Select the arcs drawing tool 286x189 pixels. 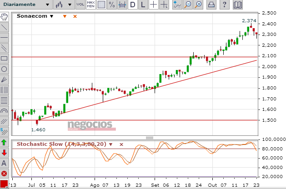point(4,111)
